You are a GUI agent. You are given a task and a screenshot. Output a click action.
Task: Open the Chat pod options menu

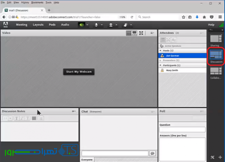(153, 112)
